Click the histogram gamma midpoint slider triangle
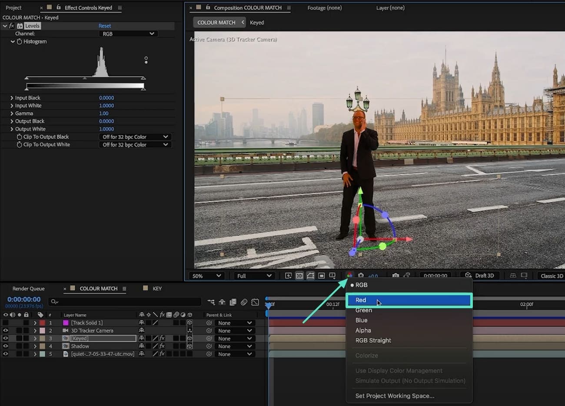Image resolution: width=565 pixels, height=406 pixels. [x=85, y=78]
